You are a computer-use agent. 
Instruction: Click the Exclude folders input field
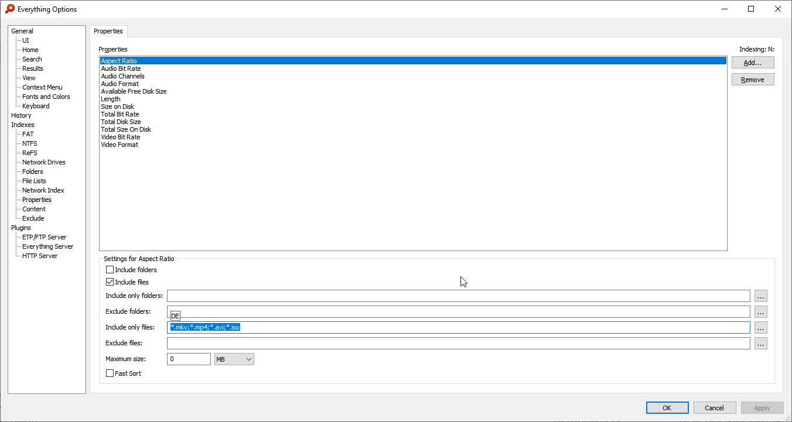(459, 312)
